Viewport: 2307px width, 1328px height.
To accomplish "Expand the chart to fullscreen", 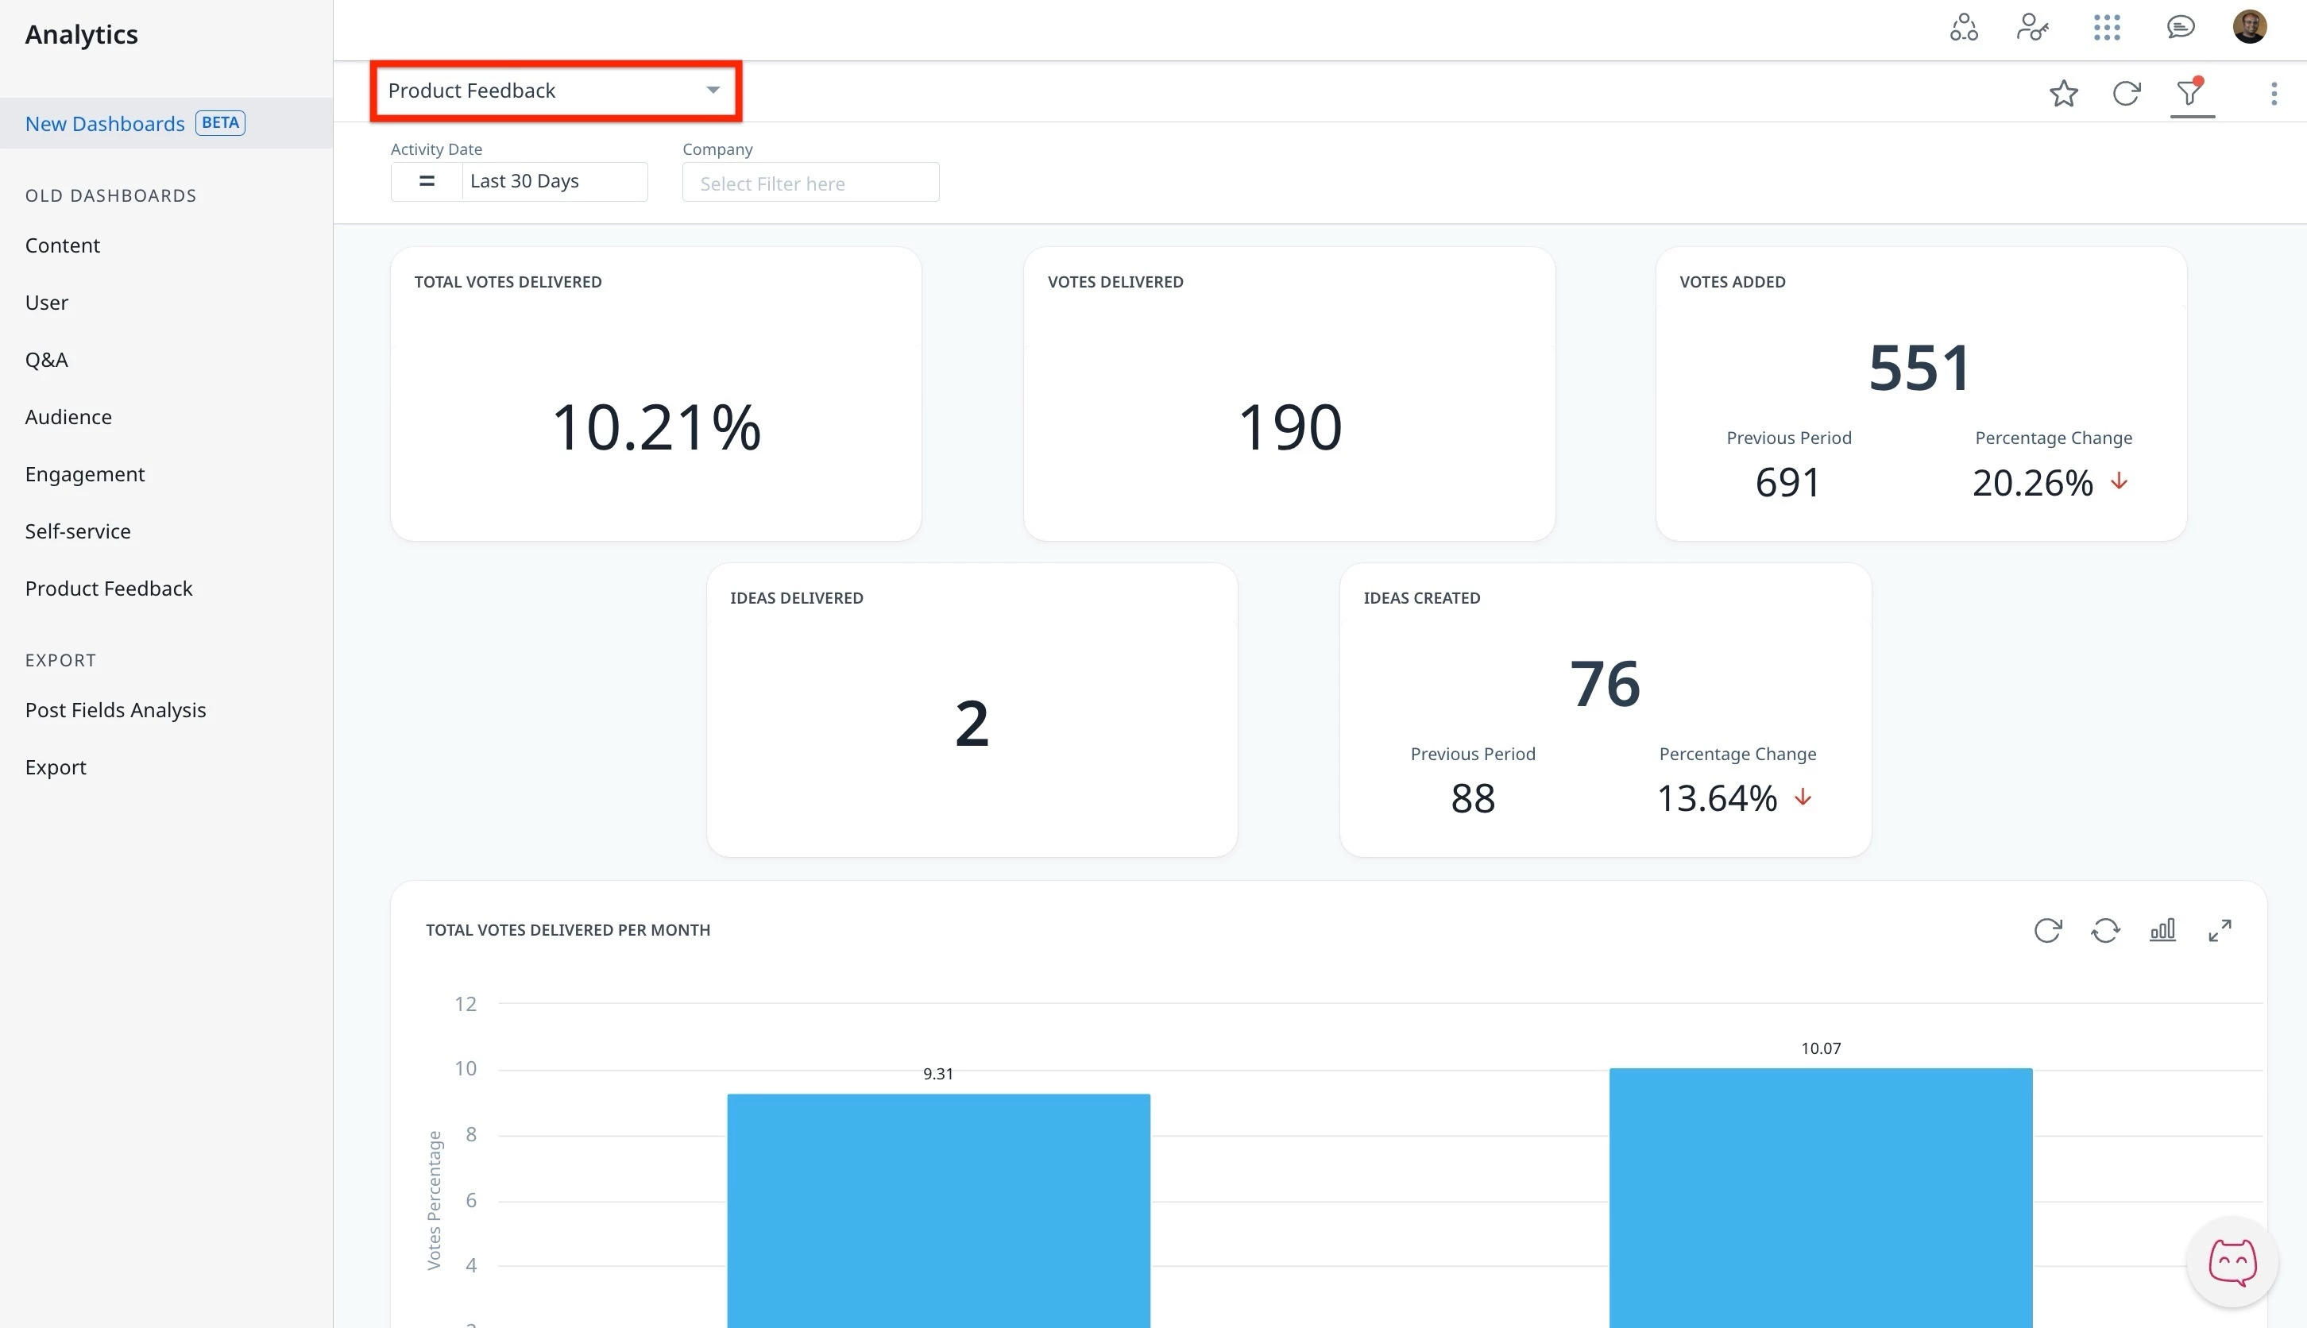I will tap(2220, 930).
